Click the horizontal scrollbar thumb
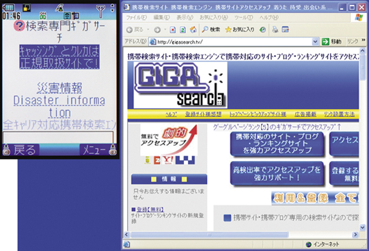This screenshot has height=251, width=369. 210,235
